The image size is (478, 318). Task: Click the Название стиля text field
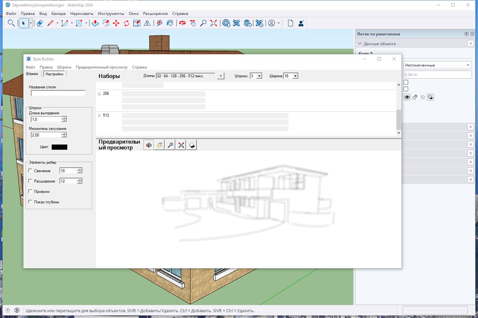click(58, 93)
